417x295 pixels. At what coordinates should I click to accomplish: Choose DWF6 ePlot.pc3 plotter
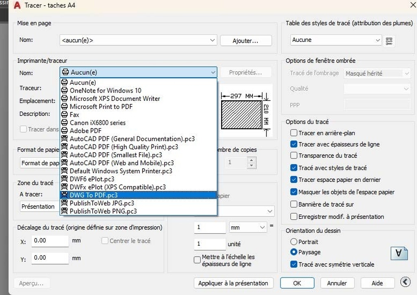[138, 179]
